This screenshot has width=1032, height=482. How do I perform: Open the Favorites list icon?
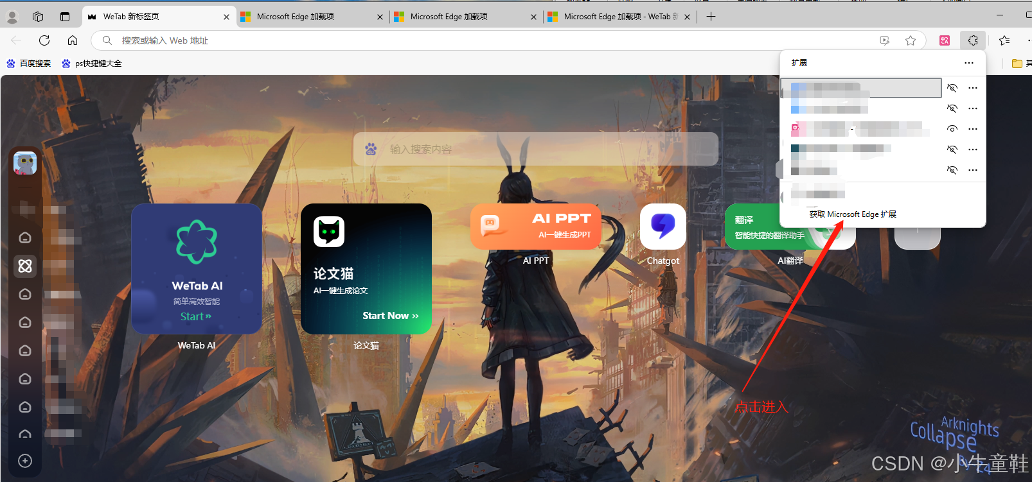point(1004,40)
